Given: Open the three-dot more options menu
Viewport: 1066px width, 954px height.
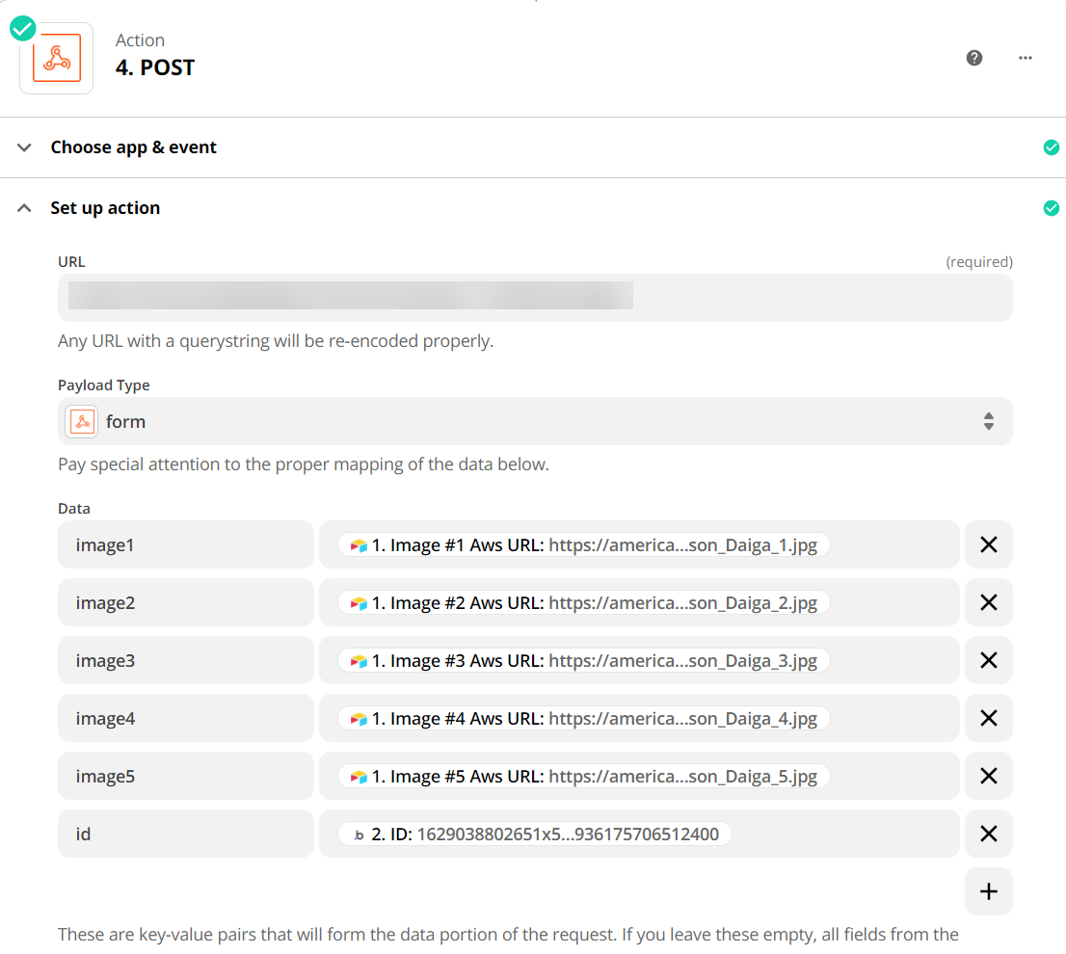Looking at the screenshot, I should click(x=1026, y=58).
